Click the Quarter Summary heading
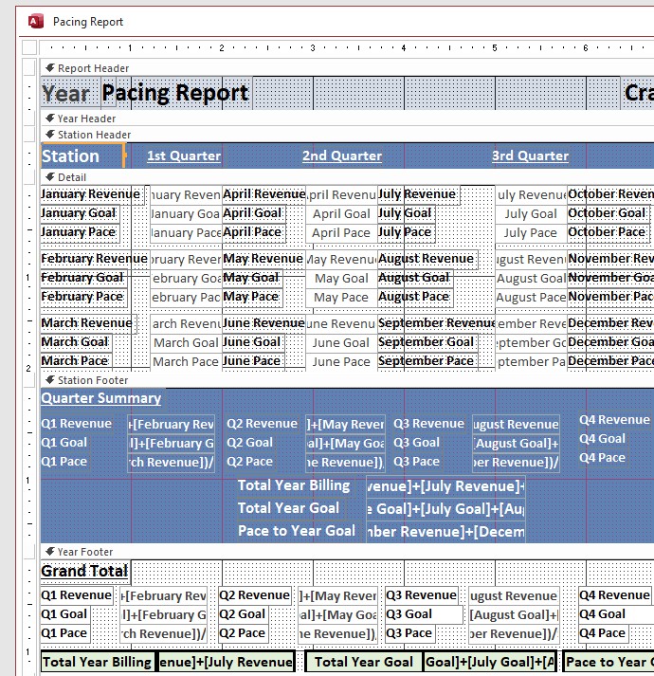654x676 pixels. 101,398
